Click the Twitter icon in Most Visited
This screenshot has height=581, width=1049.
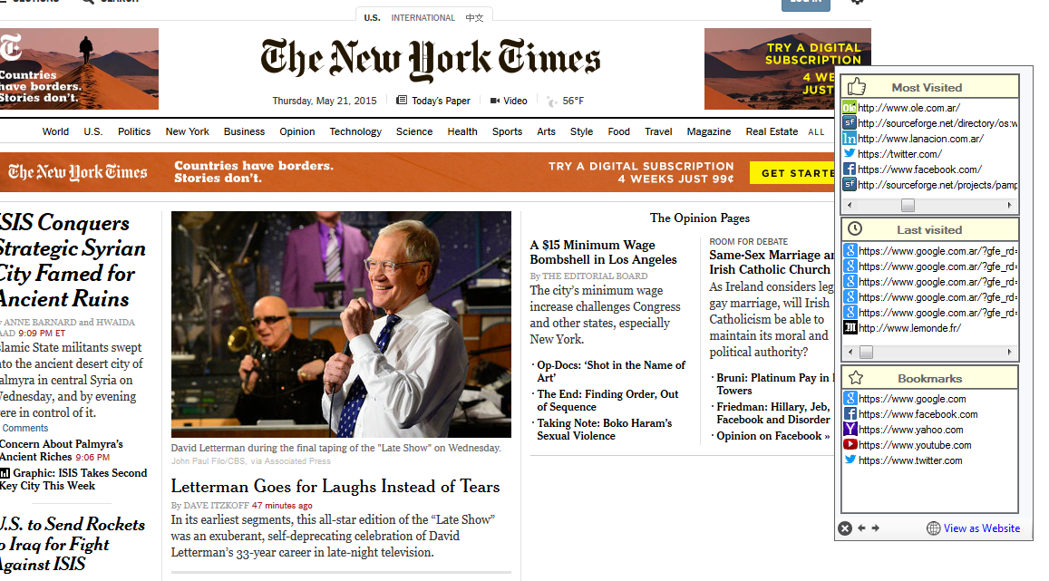click(849, 154)
